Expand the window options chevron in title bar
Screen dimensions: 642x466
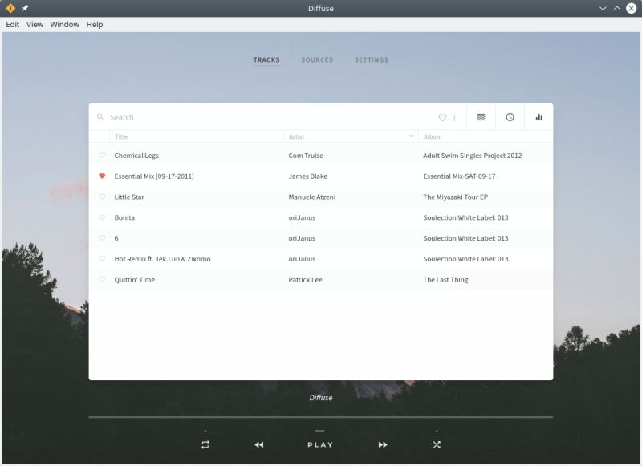604,8
